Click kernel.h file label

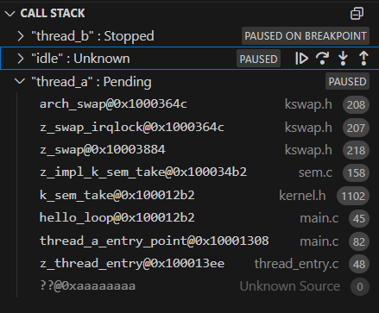click(x=302, y=196)
